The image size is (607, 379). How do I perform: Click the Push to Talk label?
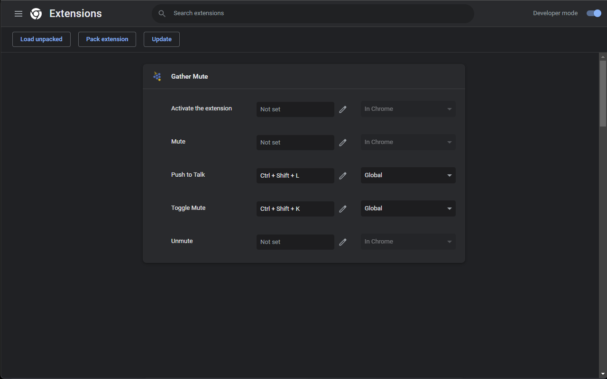point(188,175)
